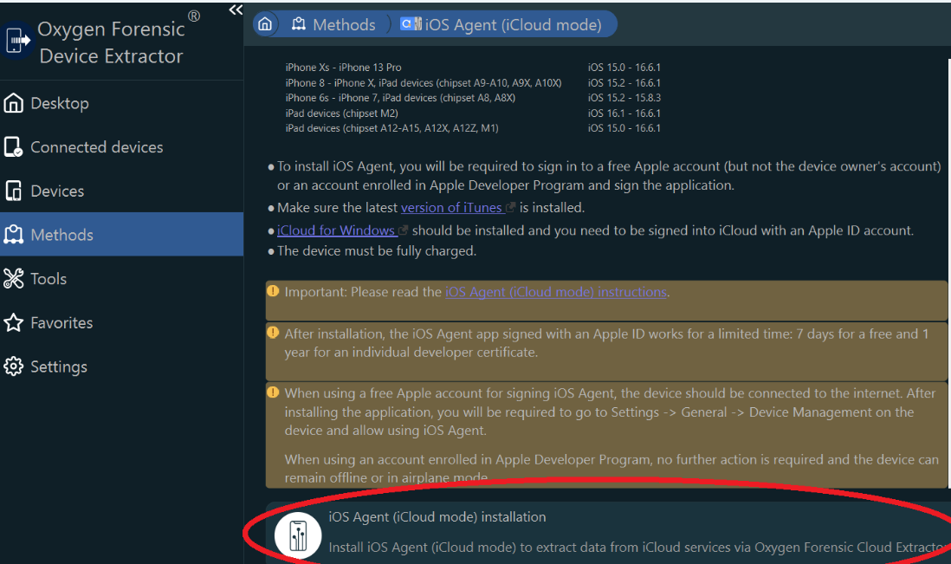The image size is (951, 564).
Task: Collapse the sidebar with the double-chevron
Action: pyautogui.click(x=236, y=10)
